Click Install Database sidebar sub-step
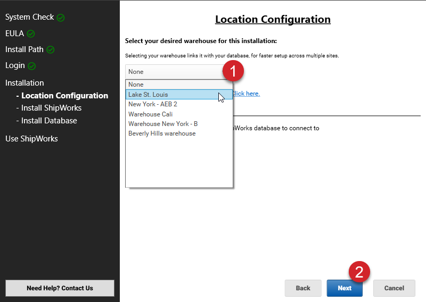Viewport: 426px width, 302px height. [x=46, y=121]
